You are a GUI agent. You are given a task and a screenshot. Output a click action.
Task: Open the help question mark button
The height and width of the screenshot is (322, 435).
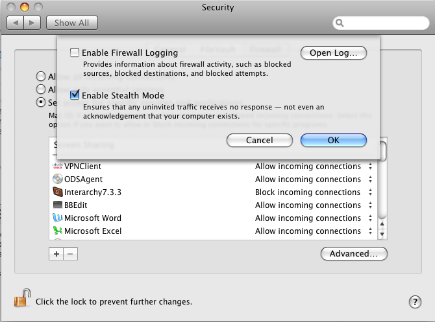(x=416, y=302)
